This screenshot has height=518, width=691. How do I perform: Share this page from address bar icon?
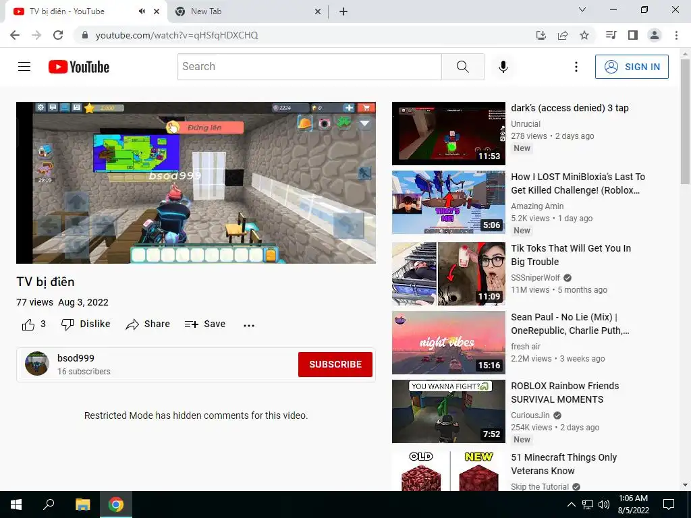pos(563,35)
